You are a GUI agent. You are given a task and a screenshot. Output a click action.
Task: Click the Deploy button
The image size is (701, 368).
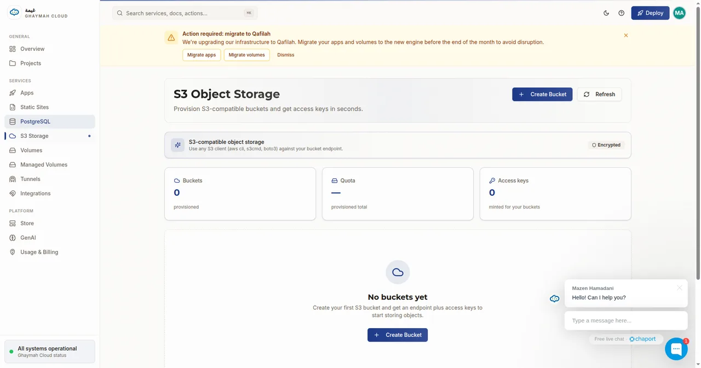click(650, 13)
